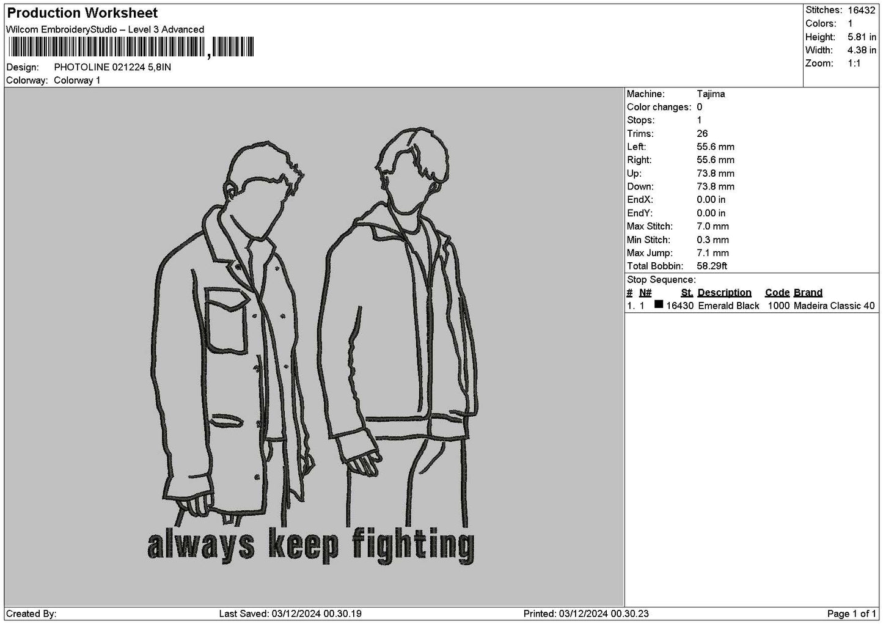Click the Width value 4.38 in
This screenshot has width=883, height=624.
tap(862, 50)
